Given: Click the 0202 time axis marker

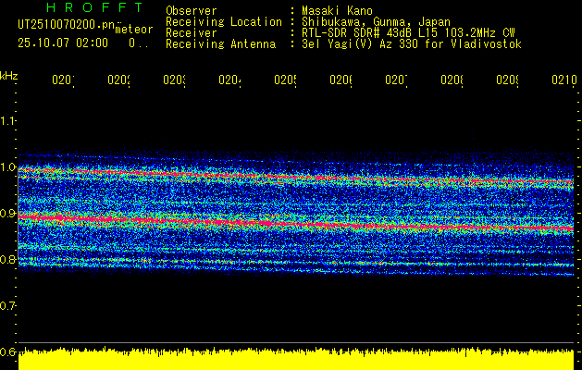Looking at the screenshot, I should click(x=118, y=80).
